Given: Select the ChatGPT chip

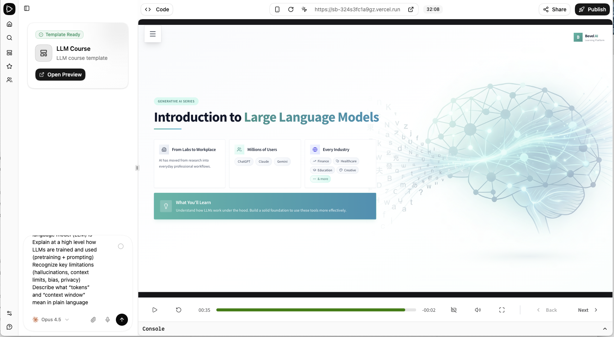Looking at the screenshot, I should [x=244, y=162].
